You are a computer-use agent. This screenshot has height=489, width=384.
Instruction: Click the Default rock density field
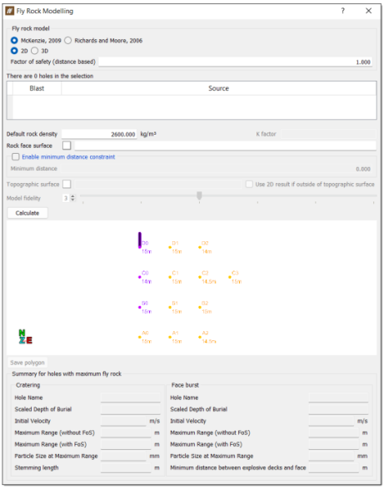coord(99,134)
